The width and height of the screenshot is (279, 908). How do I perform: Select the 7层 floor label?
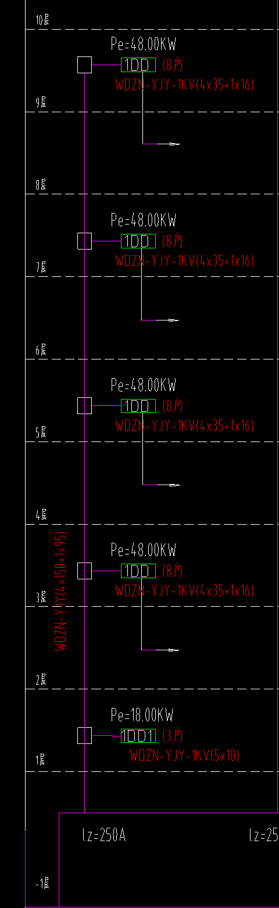click(41, 268)
